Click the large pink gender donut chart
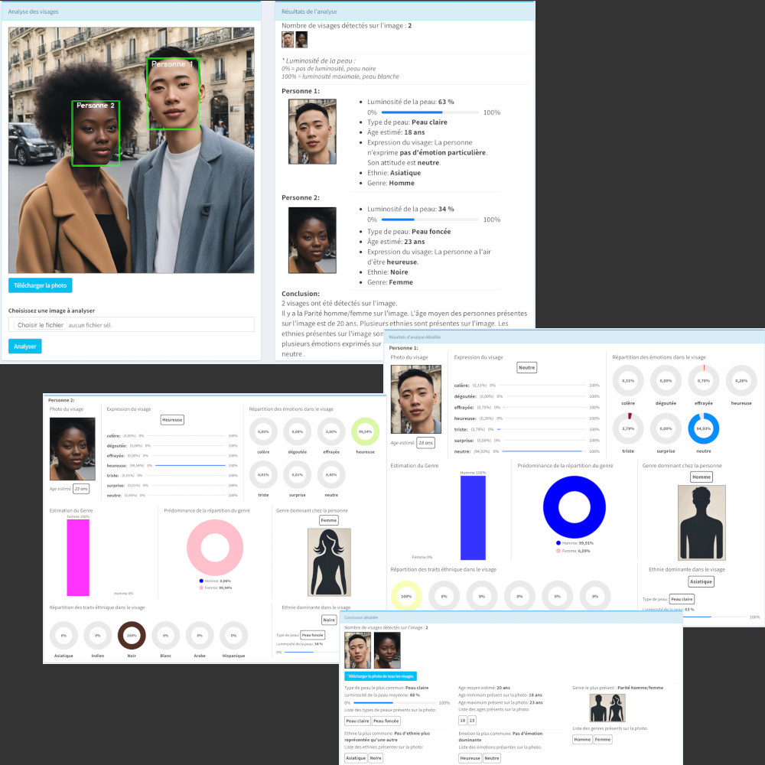 tap(215, 548)
